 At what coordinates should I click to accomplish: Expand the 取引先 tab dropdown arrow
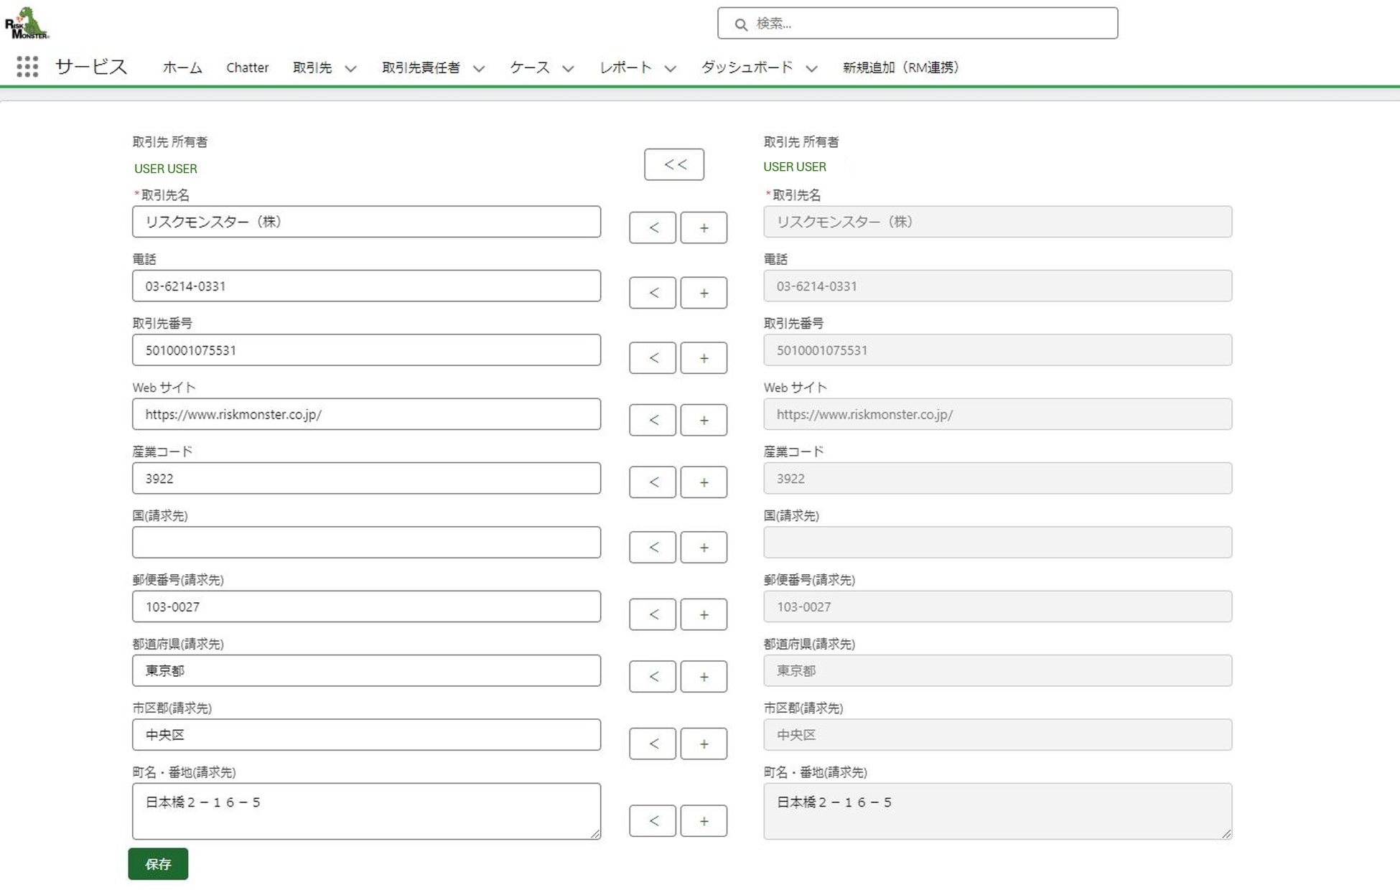coord(350,68)
